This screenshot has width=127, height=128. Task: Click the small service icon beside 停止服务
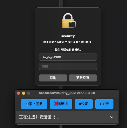click(27, 104)
